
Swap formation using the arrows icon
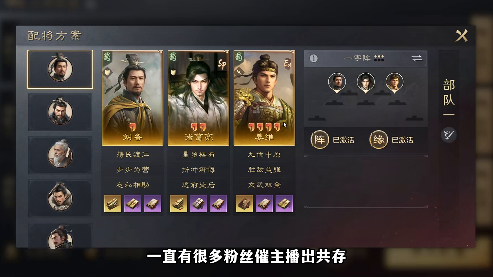[417, 58]
